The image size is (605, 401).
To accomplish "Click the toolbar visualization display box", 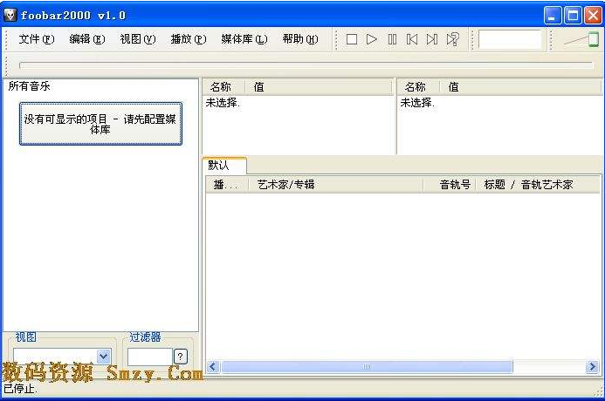I will (510, 39).
